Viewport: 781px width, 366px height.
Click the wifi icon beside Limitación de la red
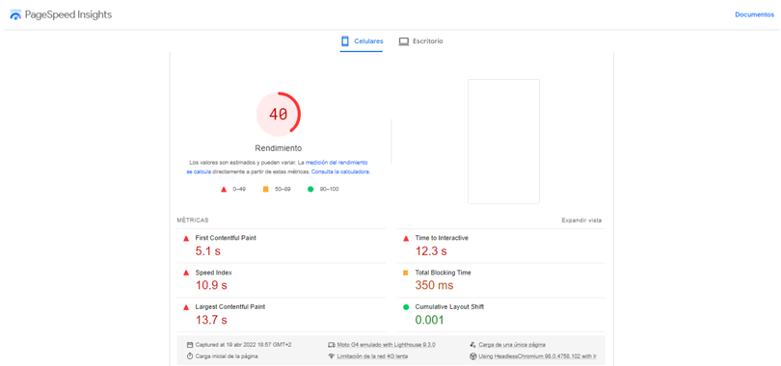tap(332, 356)
